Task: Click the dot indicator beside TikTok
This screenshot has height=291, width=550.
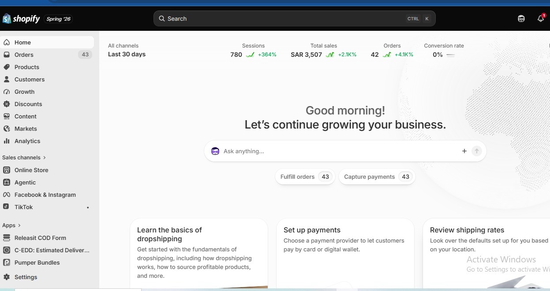Action: [x=88, y=207]
